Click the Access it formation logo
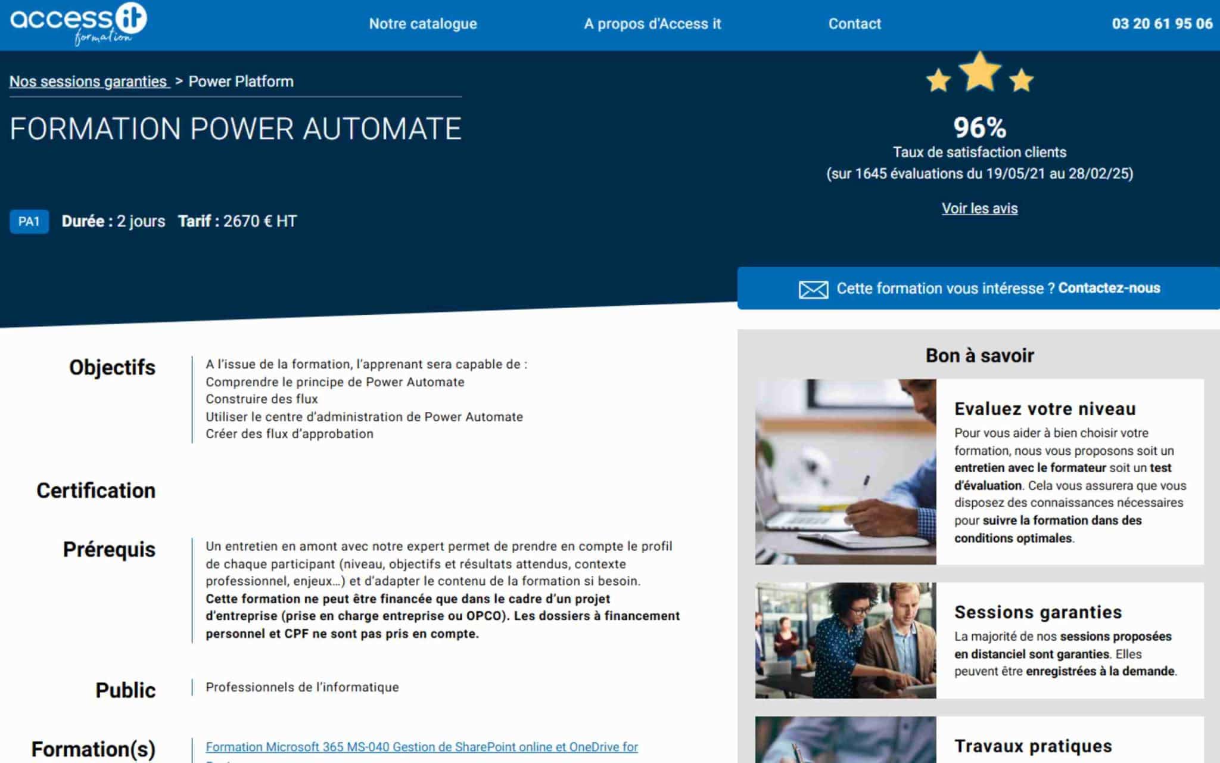This screenshot has height=763, width=1220. coord(78,24)
